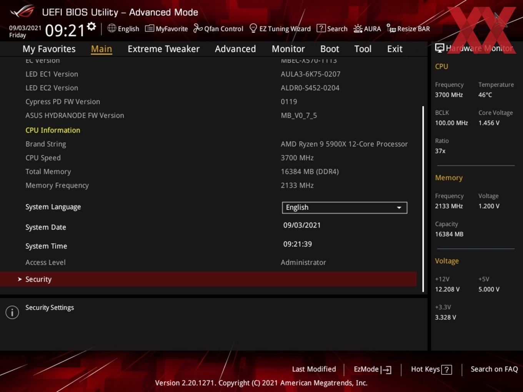Click the CPU Speed label
The width and height of the screenshot is (523, 392).
click(43, 158)
